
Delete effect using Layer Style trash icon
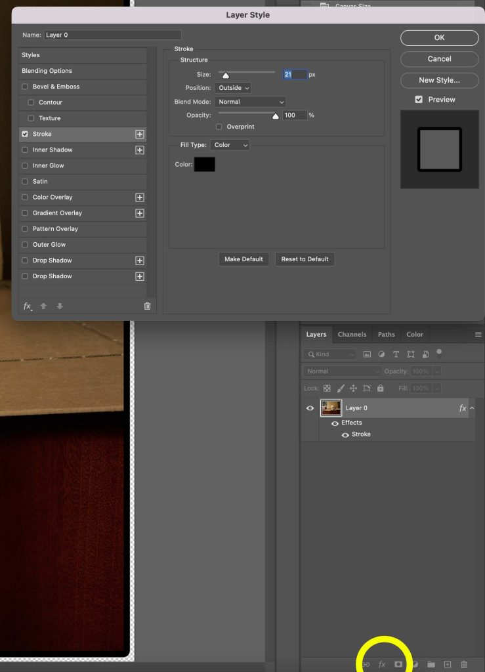(147, 306)
